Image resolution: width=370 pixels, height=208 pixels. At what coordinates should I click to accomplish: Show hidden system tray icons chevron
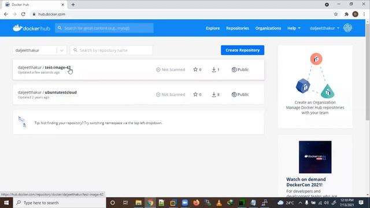pos(300,203)
